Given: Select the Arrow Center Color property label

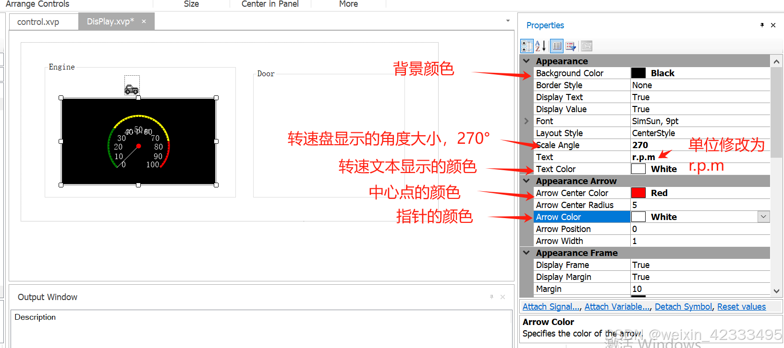Looking at the screenshot, I should pyautogui.click(x=572, y=193).
